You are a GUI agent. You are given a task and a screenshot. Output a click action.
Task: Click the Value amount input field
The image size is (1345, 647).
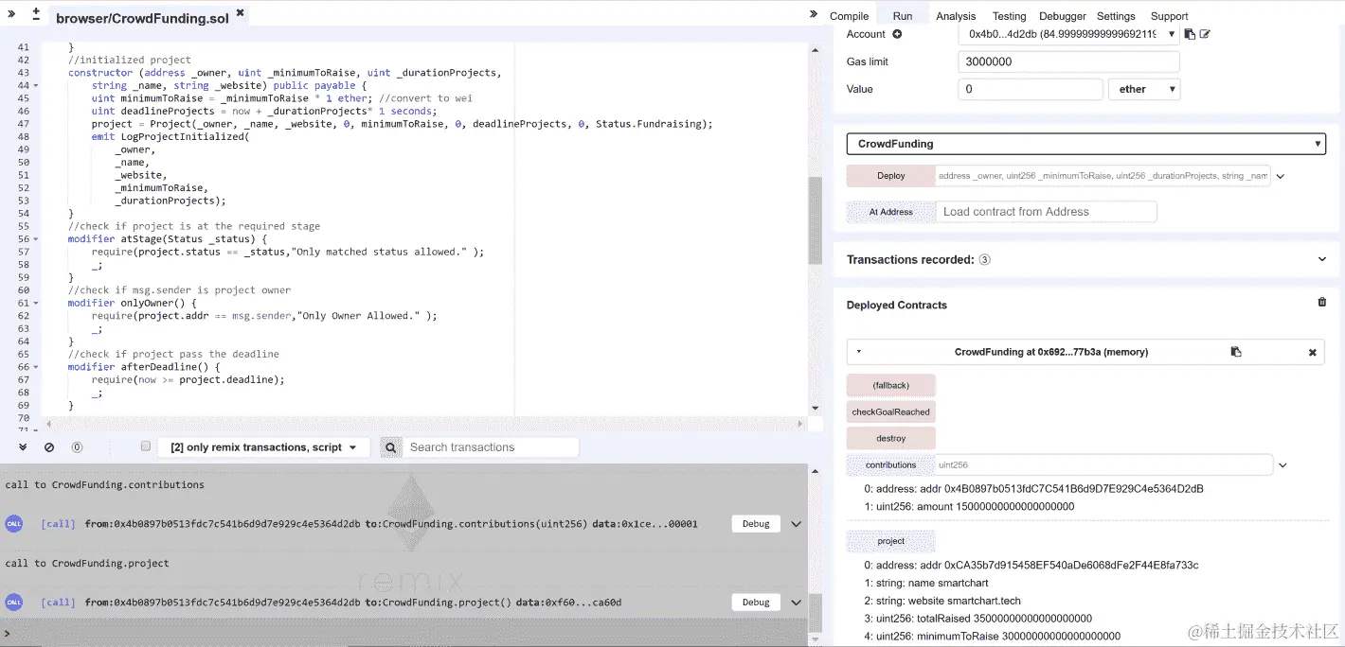point(1031,89)
